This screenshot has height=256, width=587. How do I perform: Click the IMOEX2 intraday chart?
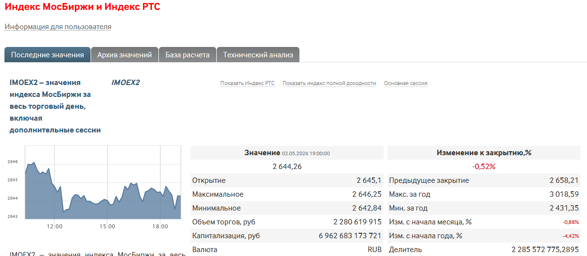[103, 182]
